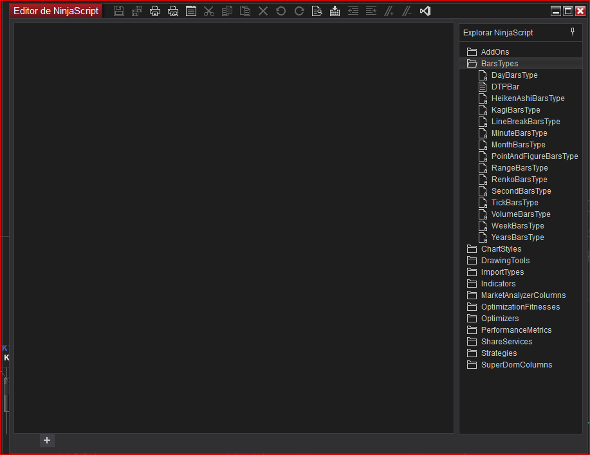
Task: Collapse the BarsTypes folder
Action: point(493,64)
